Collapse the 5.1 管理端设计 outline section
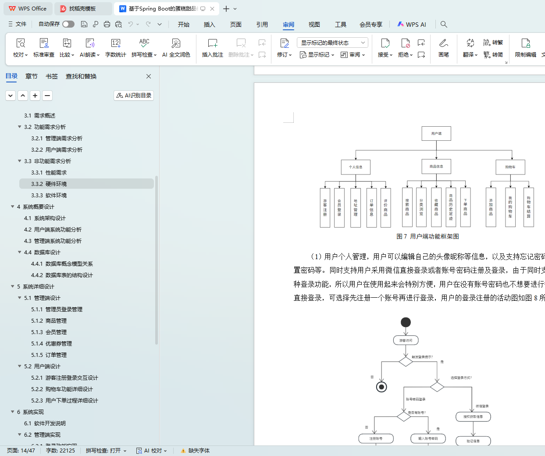545x456 pixels. [x=19, y=298]
